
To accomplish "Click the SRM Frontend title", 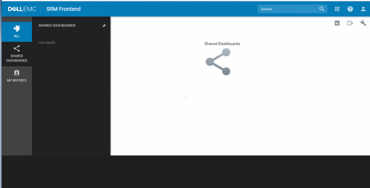I will [63, 9].
